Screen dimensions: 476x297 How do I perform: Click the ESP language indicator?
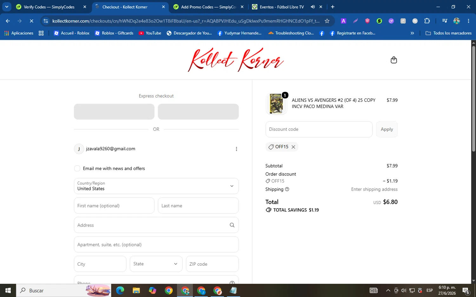[429, 290]
